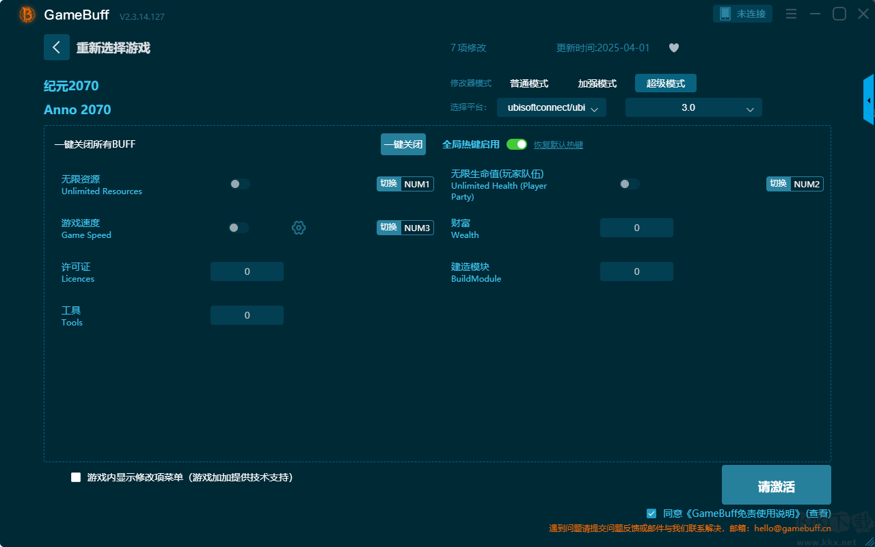This screenshot has height=547, width=875.
Task: Click 更新时间:2025-04-01 update date text
Action: point(603,48)
